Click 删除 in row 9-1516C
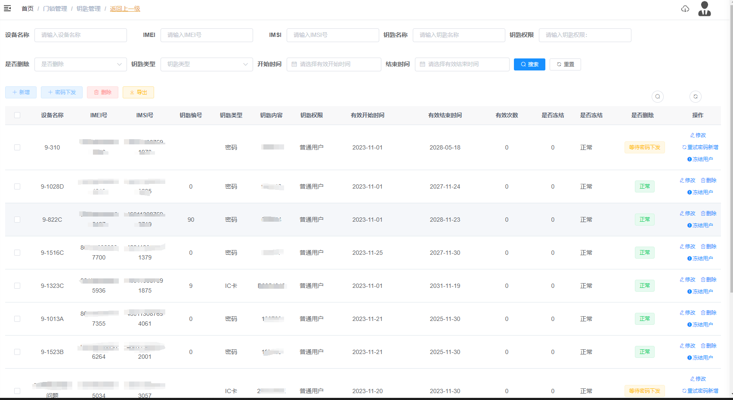Viewport: 733px width, 400px height. click(708, 247)
